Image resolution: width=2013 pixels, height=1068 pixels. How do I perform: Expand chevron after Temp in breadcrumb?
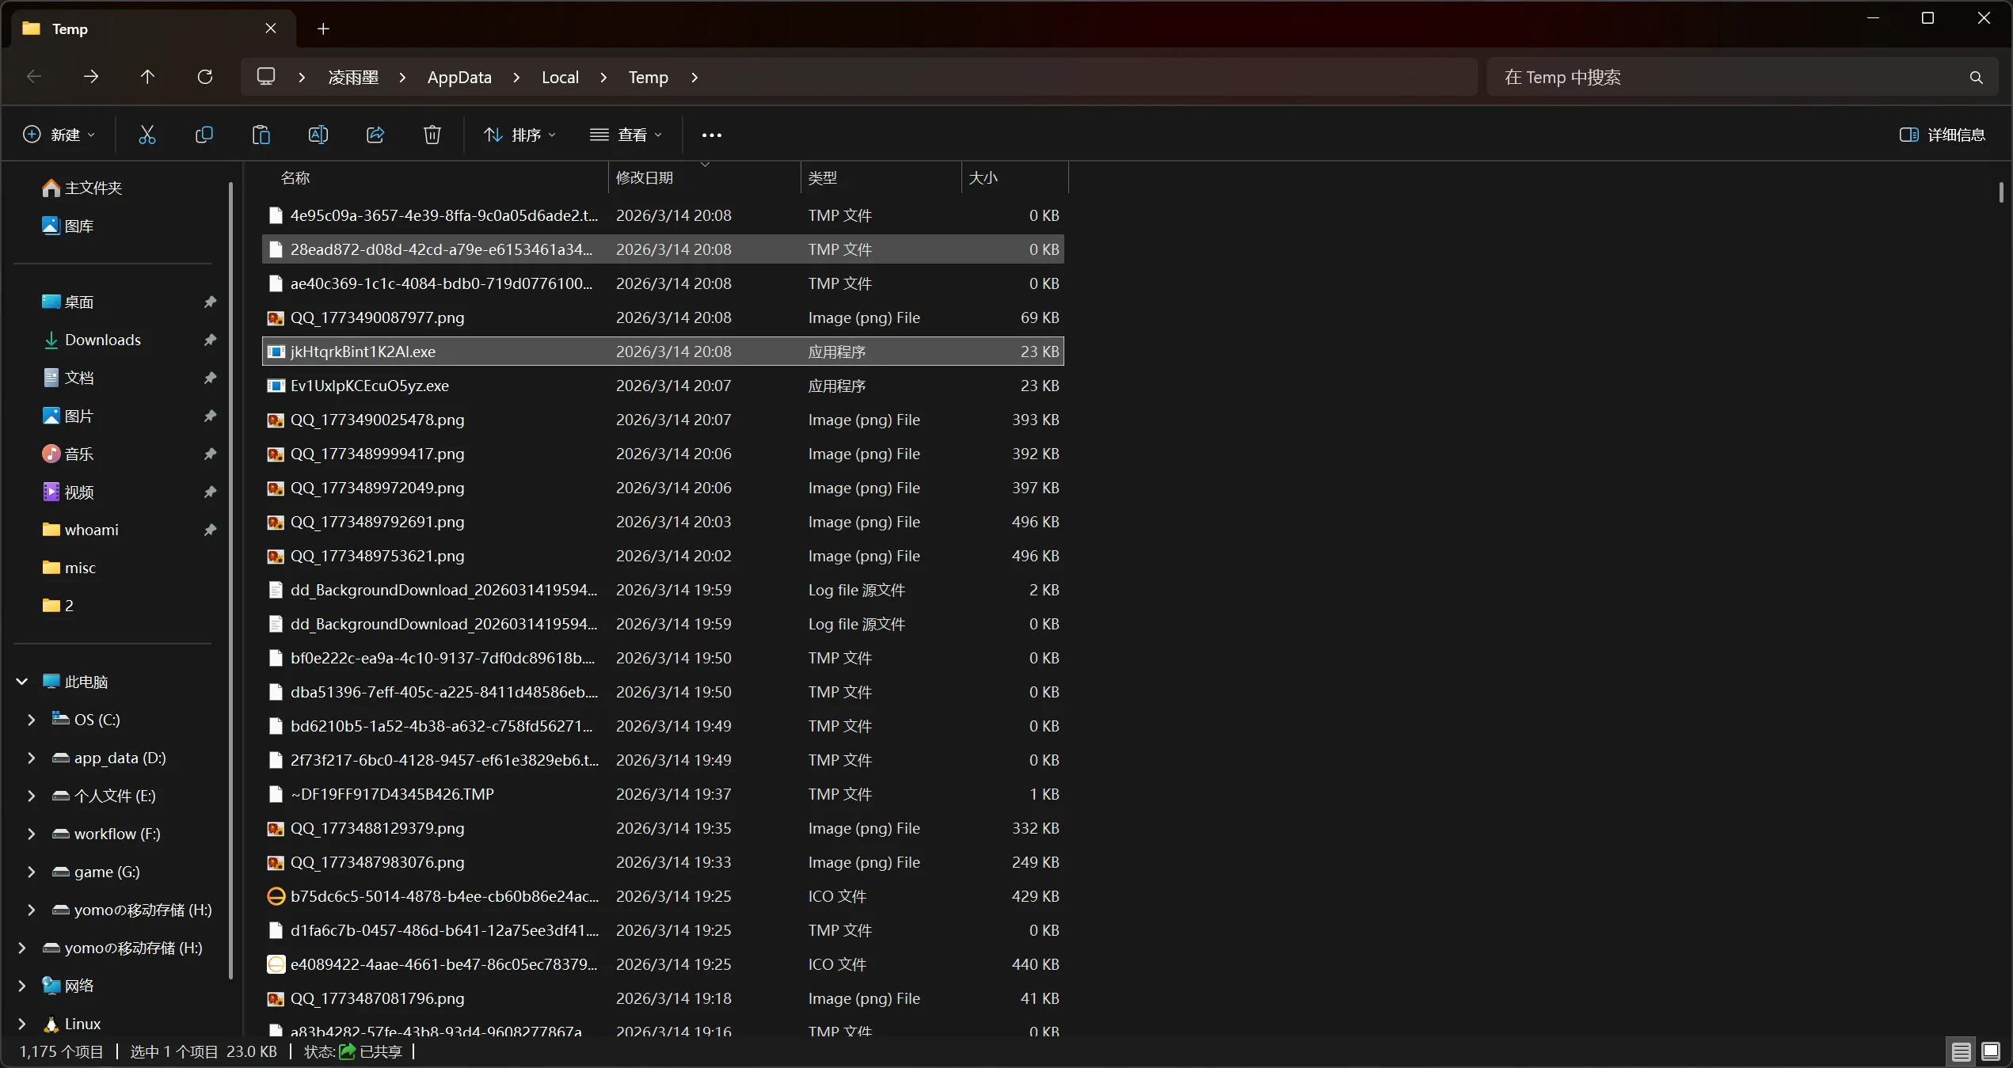694,77
